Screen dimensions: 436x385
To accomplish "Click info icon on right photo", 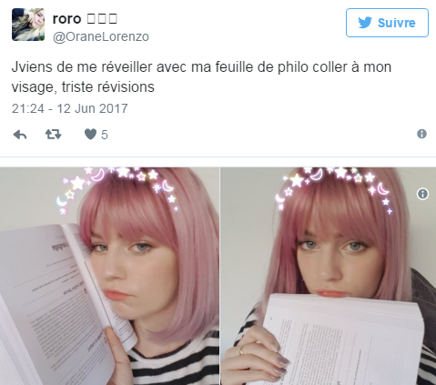I will (422, 194).
